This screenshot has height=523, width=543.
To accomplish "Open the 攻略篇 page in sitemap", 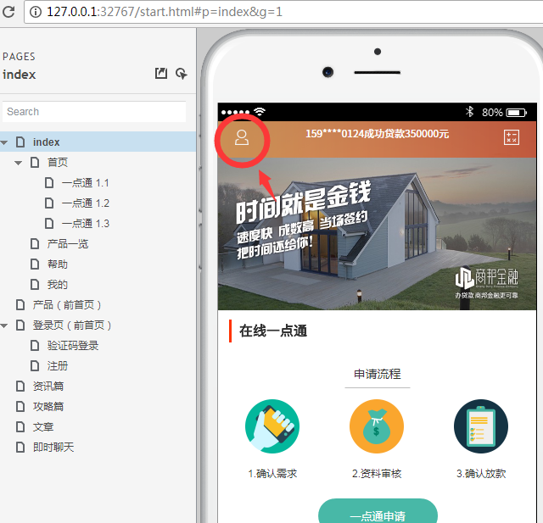I will click(x=48, y=407).
